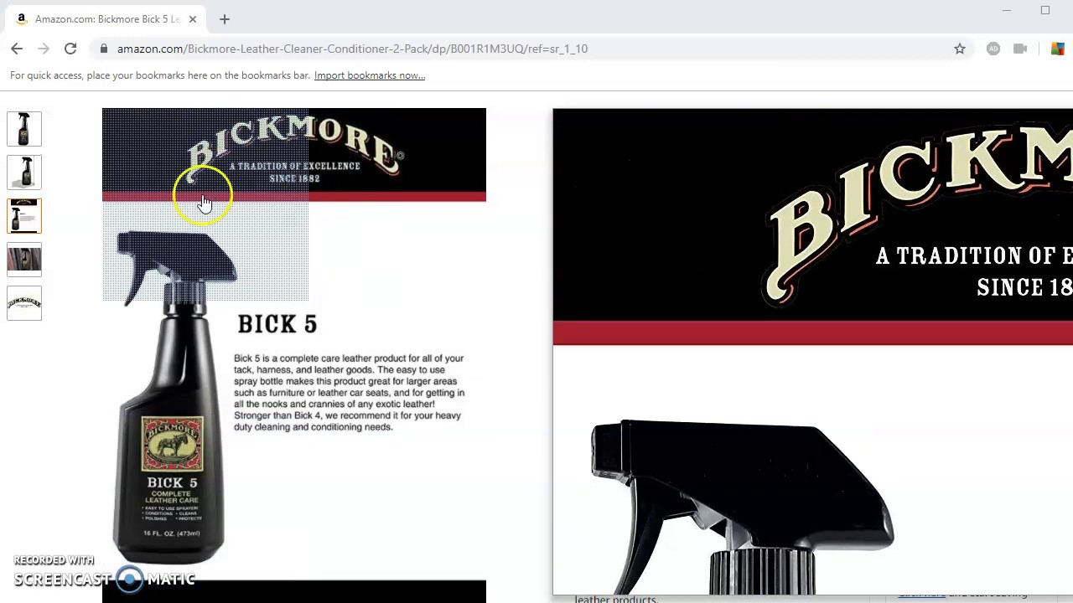View site information lock icon
This screenshot has width=1073, height=603.
103,49
